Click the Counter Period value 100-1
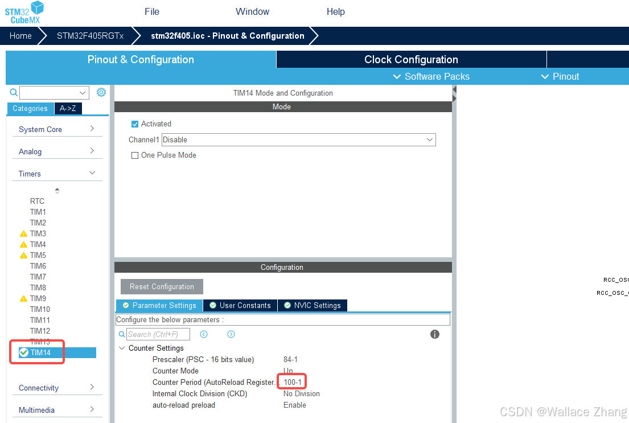 (x=293, y=383)
